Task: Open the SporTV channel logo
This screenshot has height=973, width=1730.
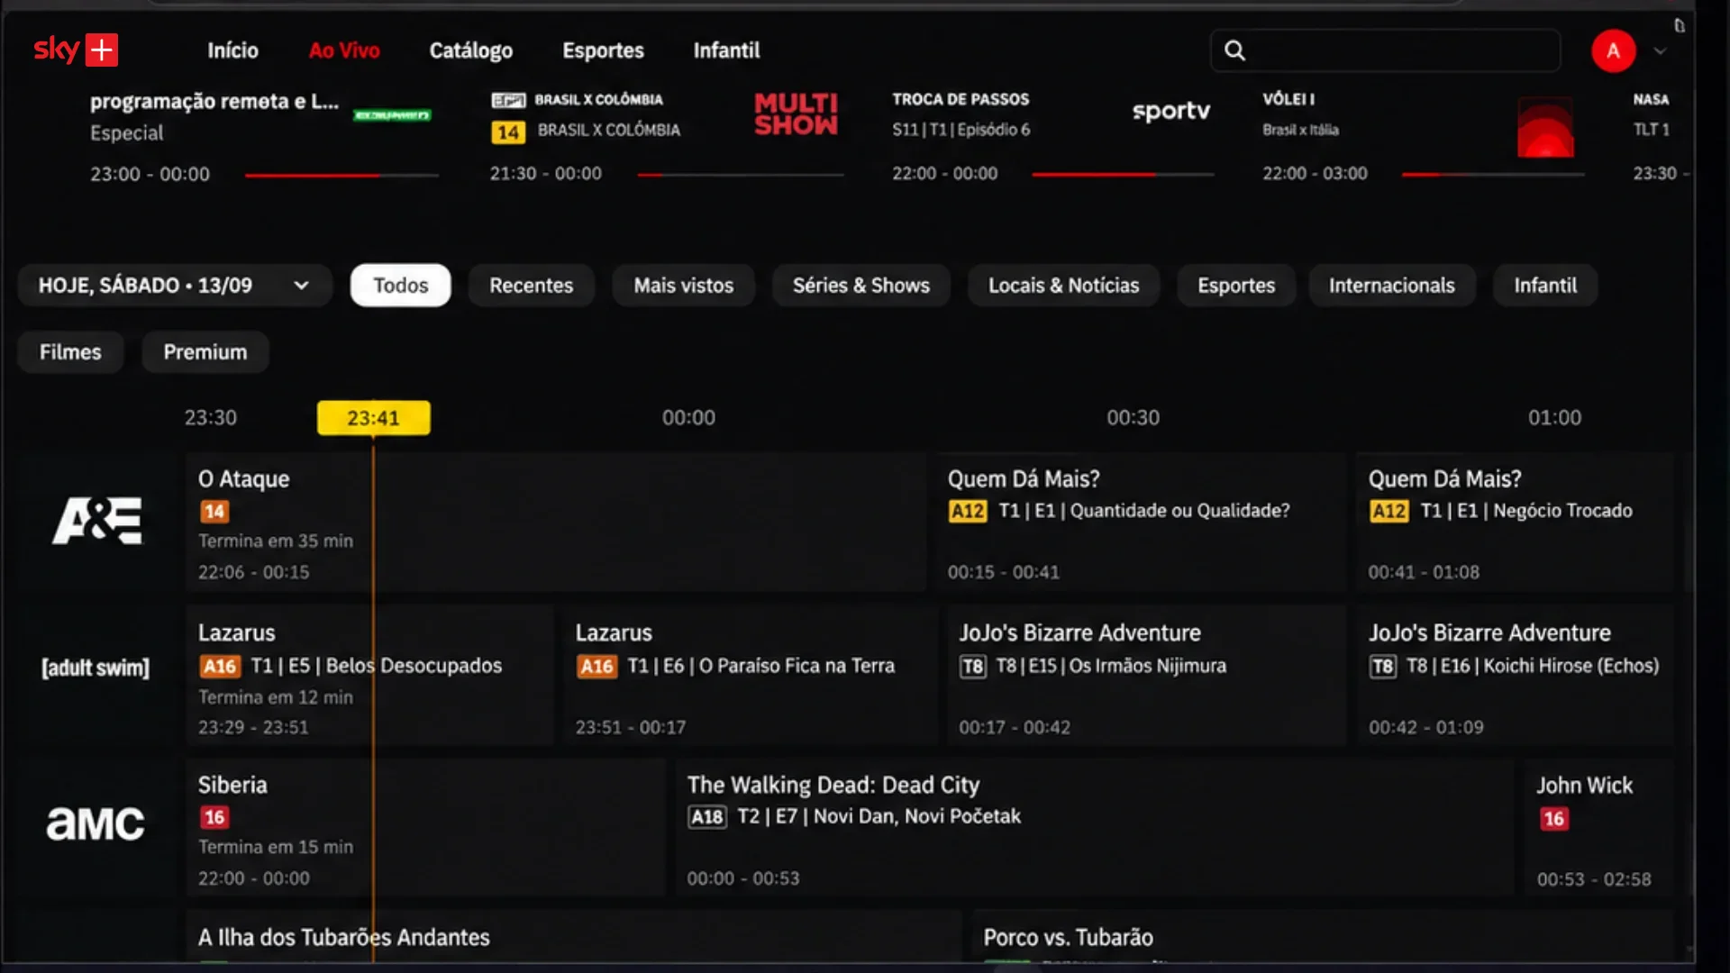Action: [1170, 112]
